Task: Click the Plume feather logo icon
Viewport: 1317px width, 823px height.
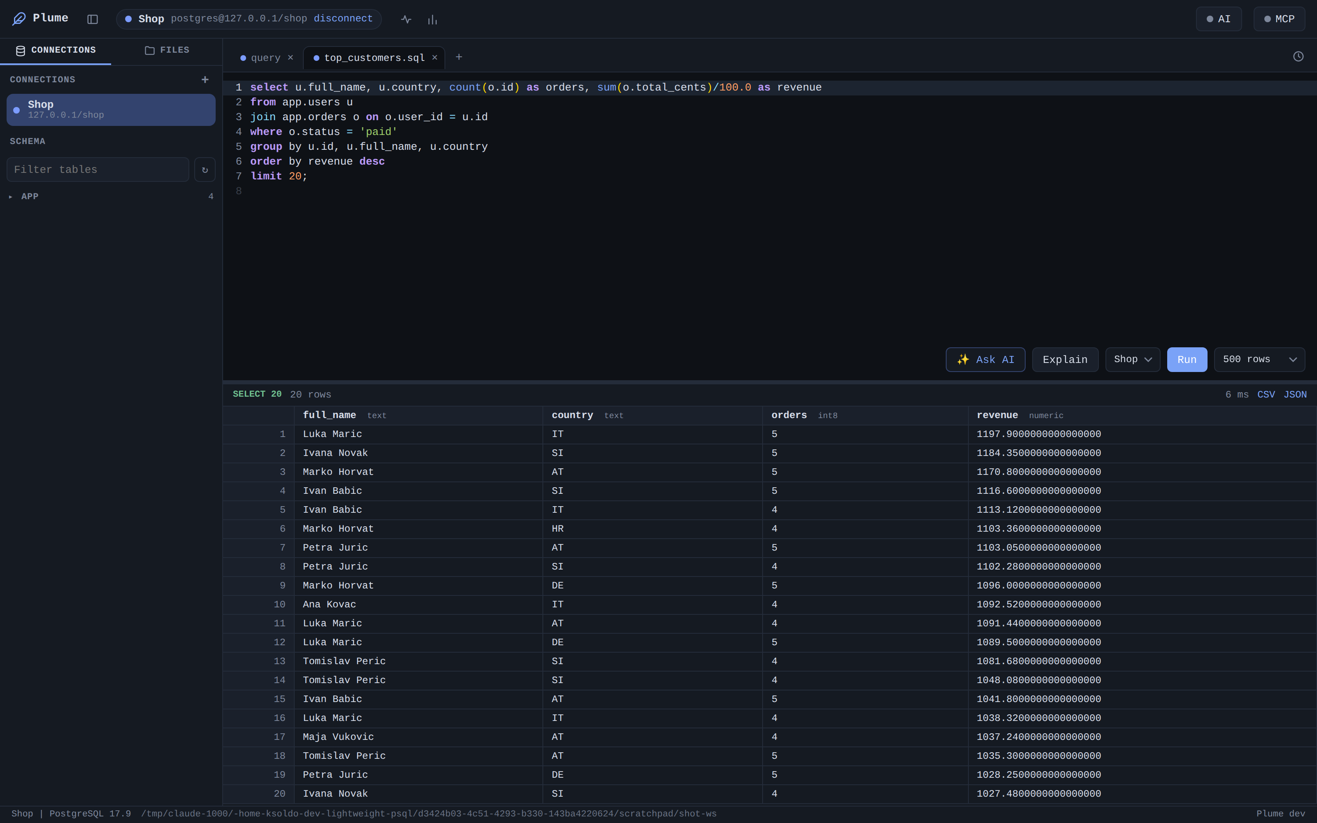Action: coord(19,19)
